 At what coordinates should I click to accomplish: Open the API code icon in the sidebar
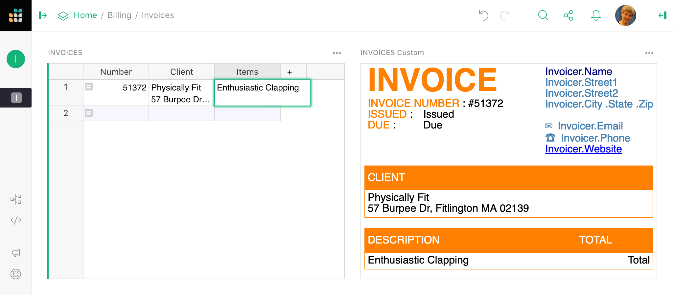pyautogui.click(x=16, y=220)
